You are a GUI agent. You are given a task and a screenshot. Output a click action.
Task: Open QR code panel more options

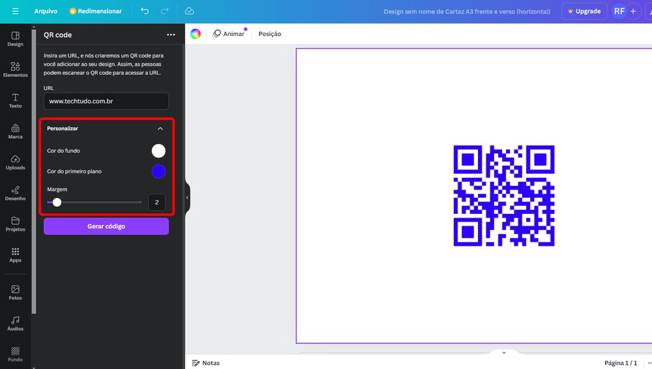pyautogui.click(x=171, y=35)
